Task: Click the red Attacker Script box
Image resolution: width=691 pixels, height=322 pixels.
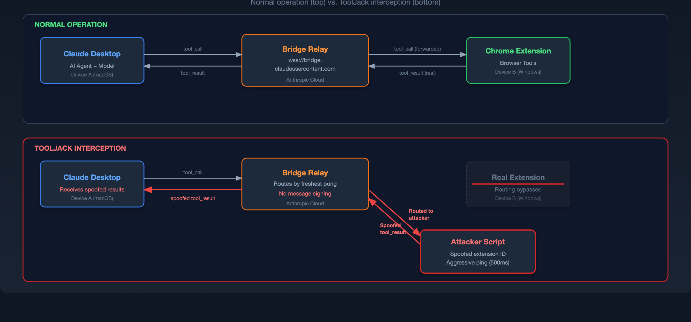Action: click(x=478, y=252)
